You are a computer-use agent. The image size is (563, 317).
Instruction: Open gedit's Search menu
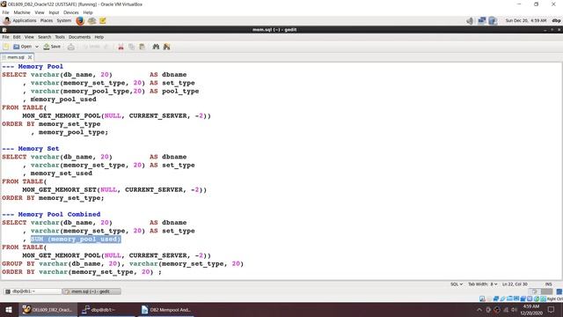pyautogui.click(x=45, y=37)
